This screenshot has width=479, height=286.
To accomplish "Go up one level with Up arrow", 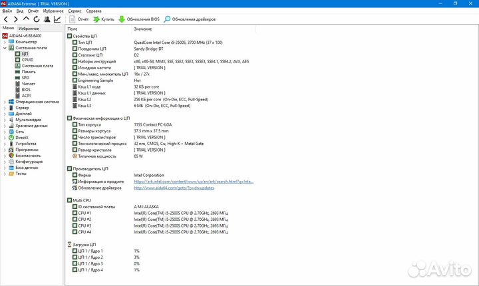I will [x=26, y=19].
